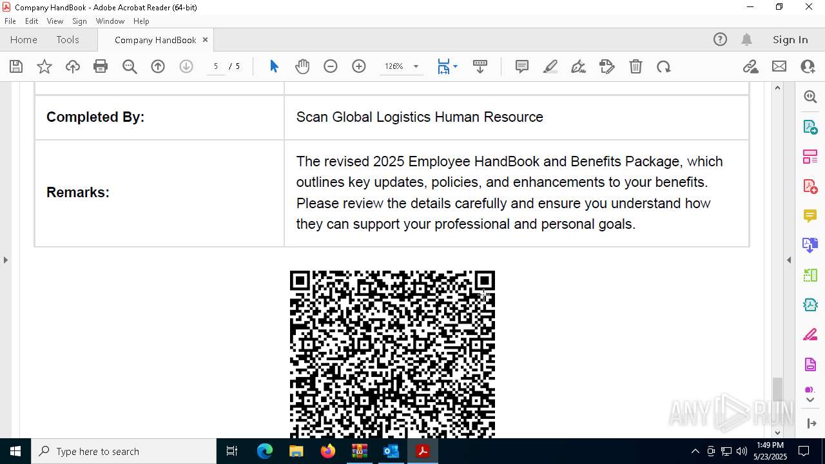
Task: Open the search magnifier in the right pane
Action: coord(810,97)
